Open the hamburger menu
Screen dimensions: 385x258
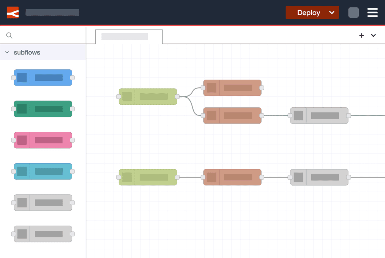[372, 12]
